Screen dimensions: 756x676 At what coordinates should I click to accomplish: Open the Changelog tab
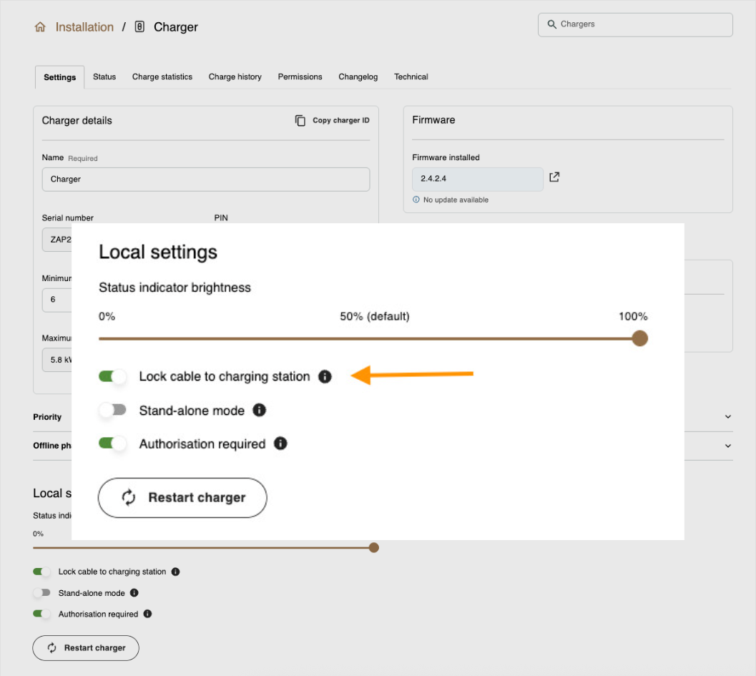click(x=358, y=77)
